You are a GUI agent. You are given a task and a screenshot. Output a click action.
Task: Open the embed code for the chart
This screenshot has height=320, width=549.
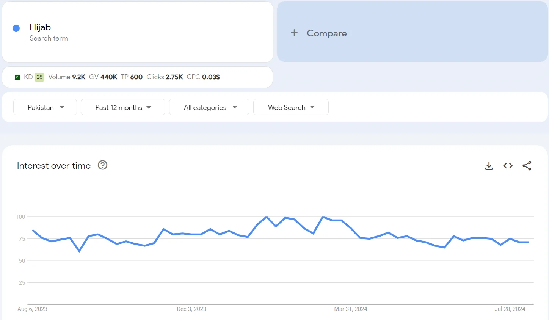pyautogui.click(x=508, y=165)
